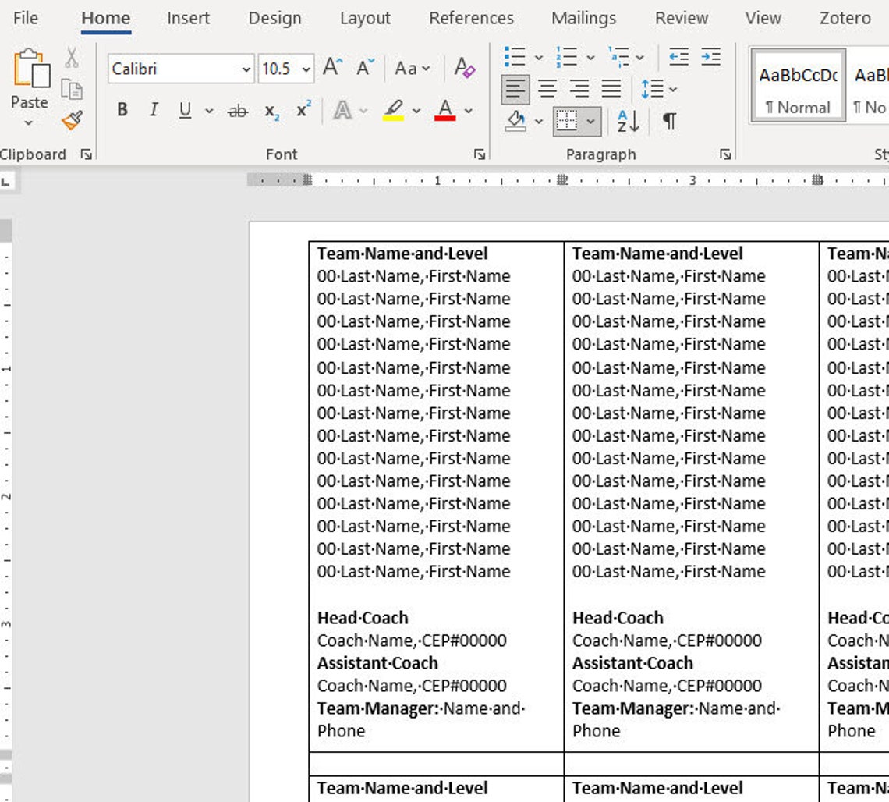Viewport: 889px width, 802px height.
Task: Toggle italic formatting
Action: point(154,110)
